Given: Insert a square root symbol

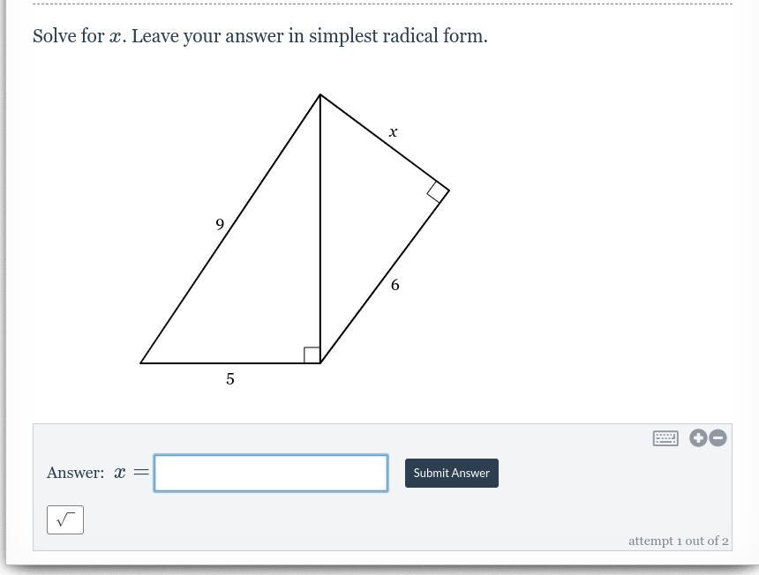Looking at the screenshot, I should (65, 519).
